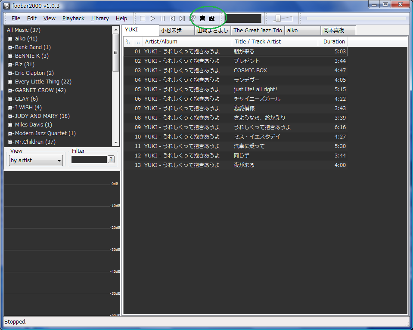Click library tree scrollbar up arrow
This screenshot has height=330, width=413.
[116, 30]
